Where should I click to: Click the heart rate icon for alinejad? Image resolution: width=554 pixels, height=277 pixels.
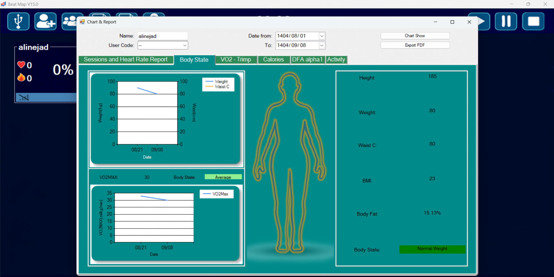pos(21,65)
